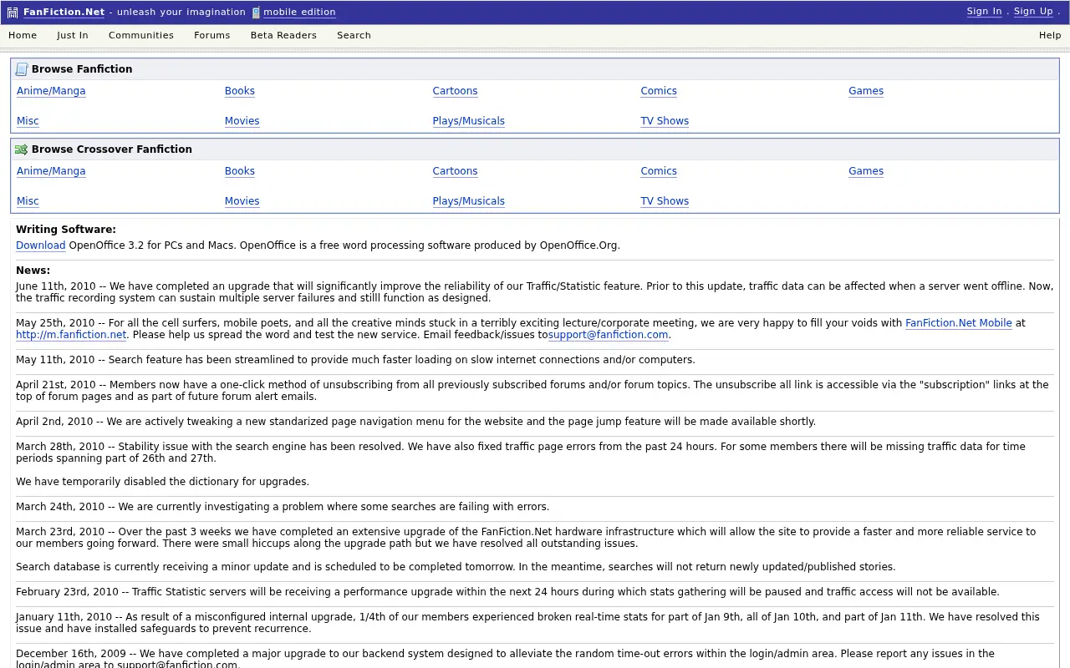
Task: Click the Sign Up link
Action: pyautogui.click(x=1033, y=11)
